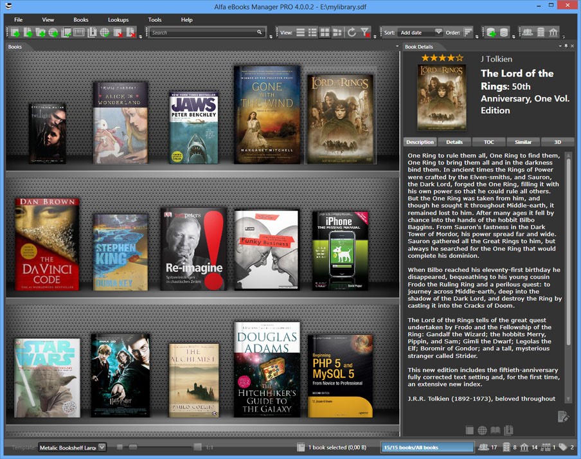Click the refresh library icon in toolbar

[352, 32]
